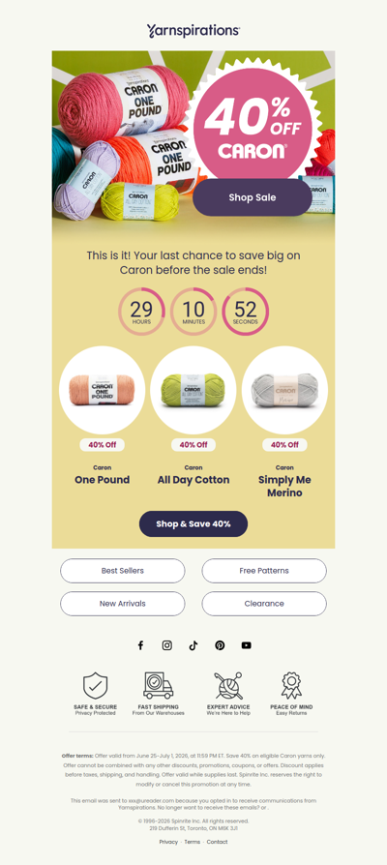Go to Clearance
Viewport: 387px width, 865px height.
tap(264, 604)
